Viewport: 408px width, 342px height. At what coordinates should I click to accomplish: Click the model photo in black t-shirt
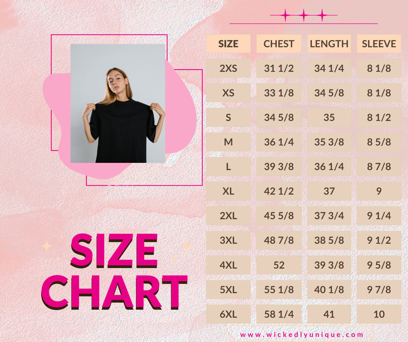(x=118, y=103)
